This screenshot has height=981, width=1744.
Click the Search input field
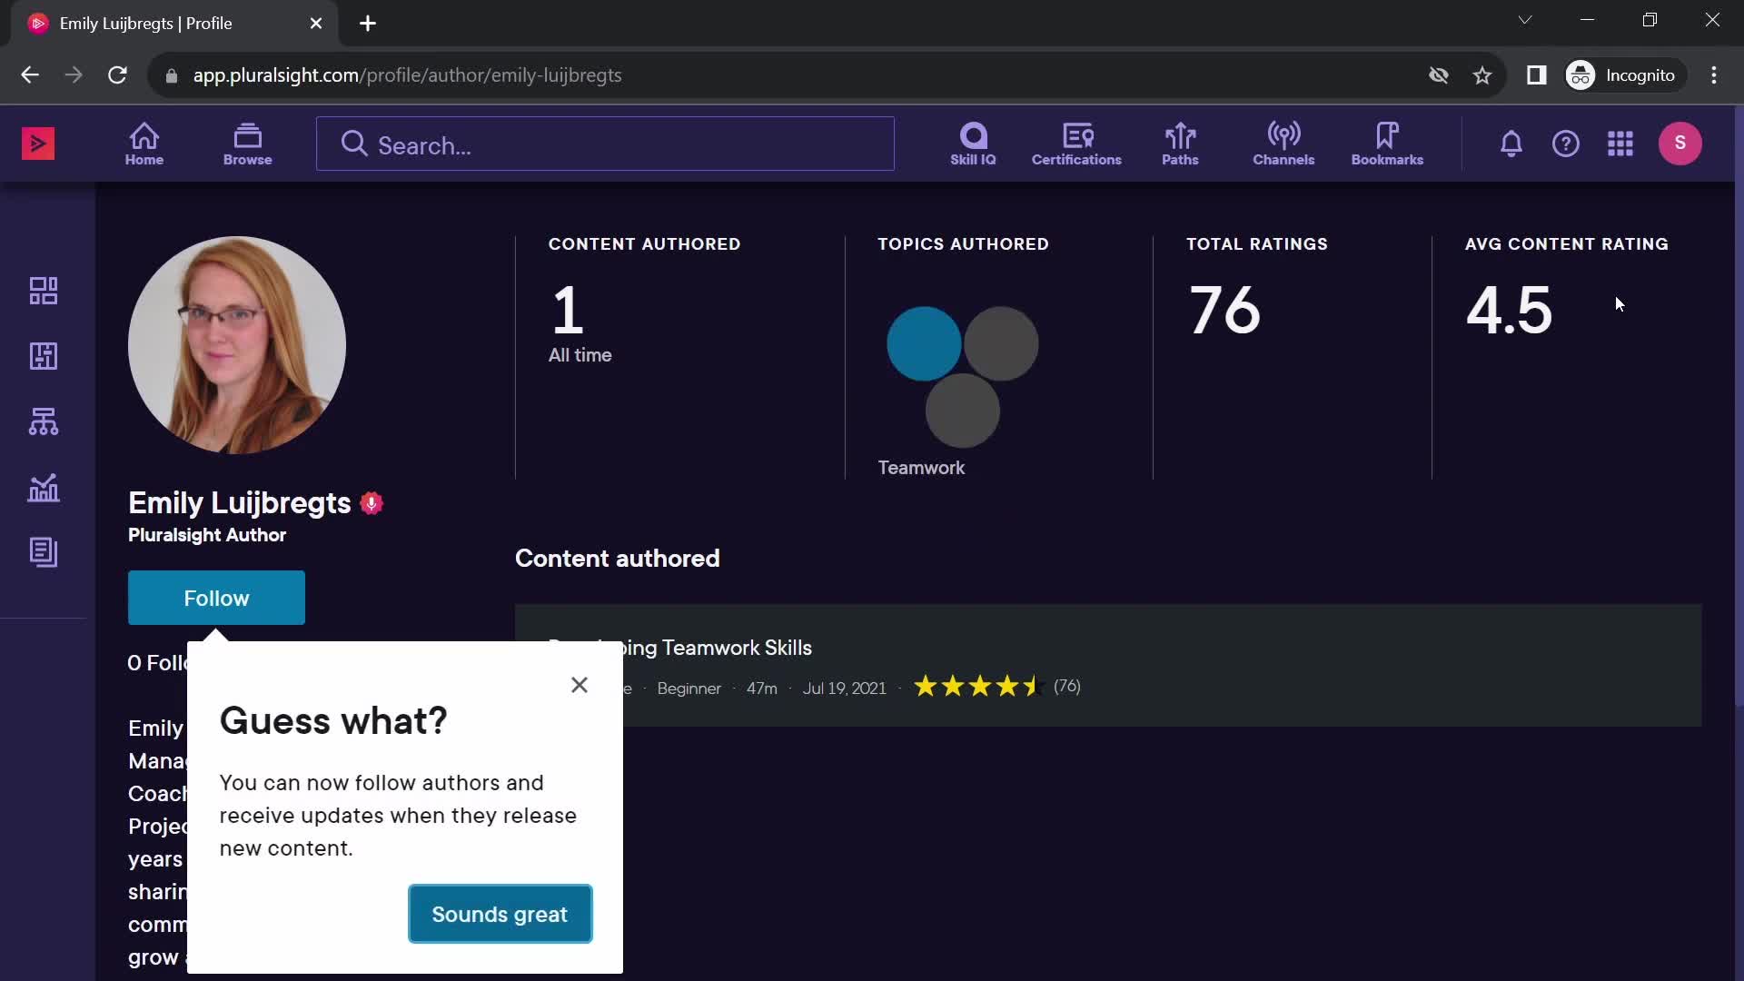[605, 144]
